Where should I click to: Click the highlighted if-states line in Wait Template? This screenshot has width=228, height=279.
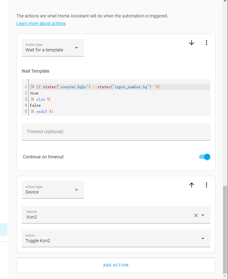pyautogui.click(x=93, y=87)
